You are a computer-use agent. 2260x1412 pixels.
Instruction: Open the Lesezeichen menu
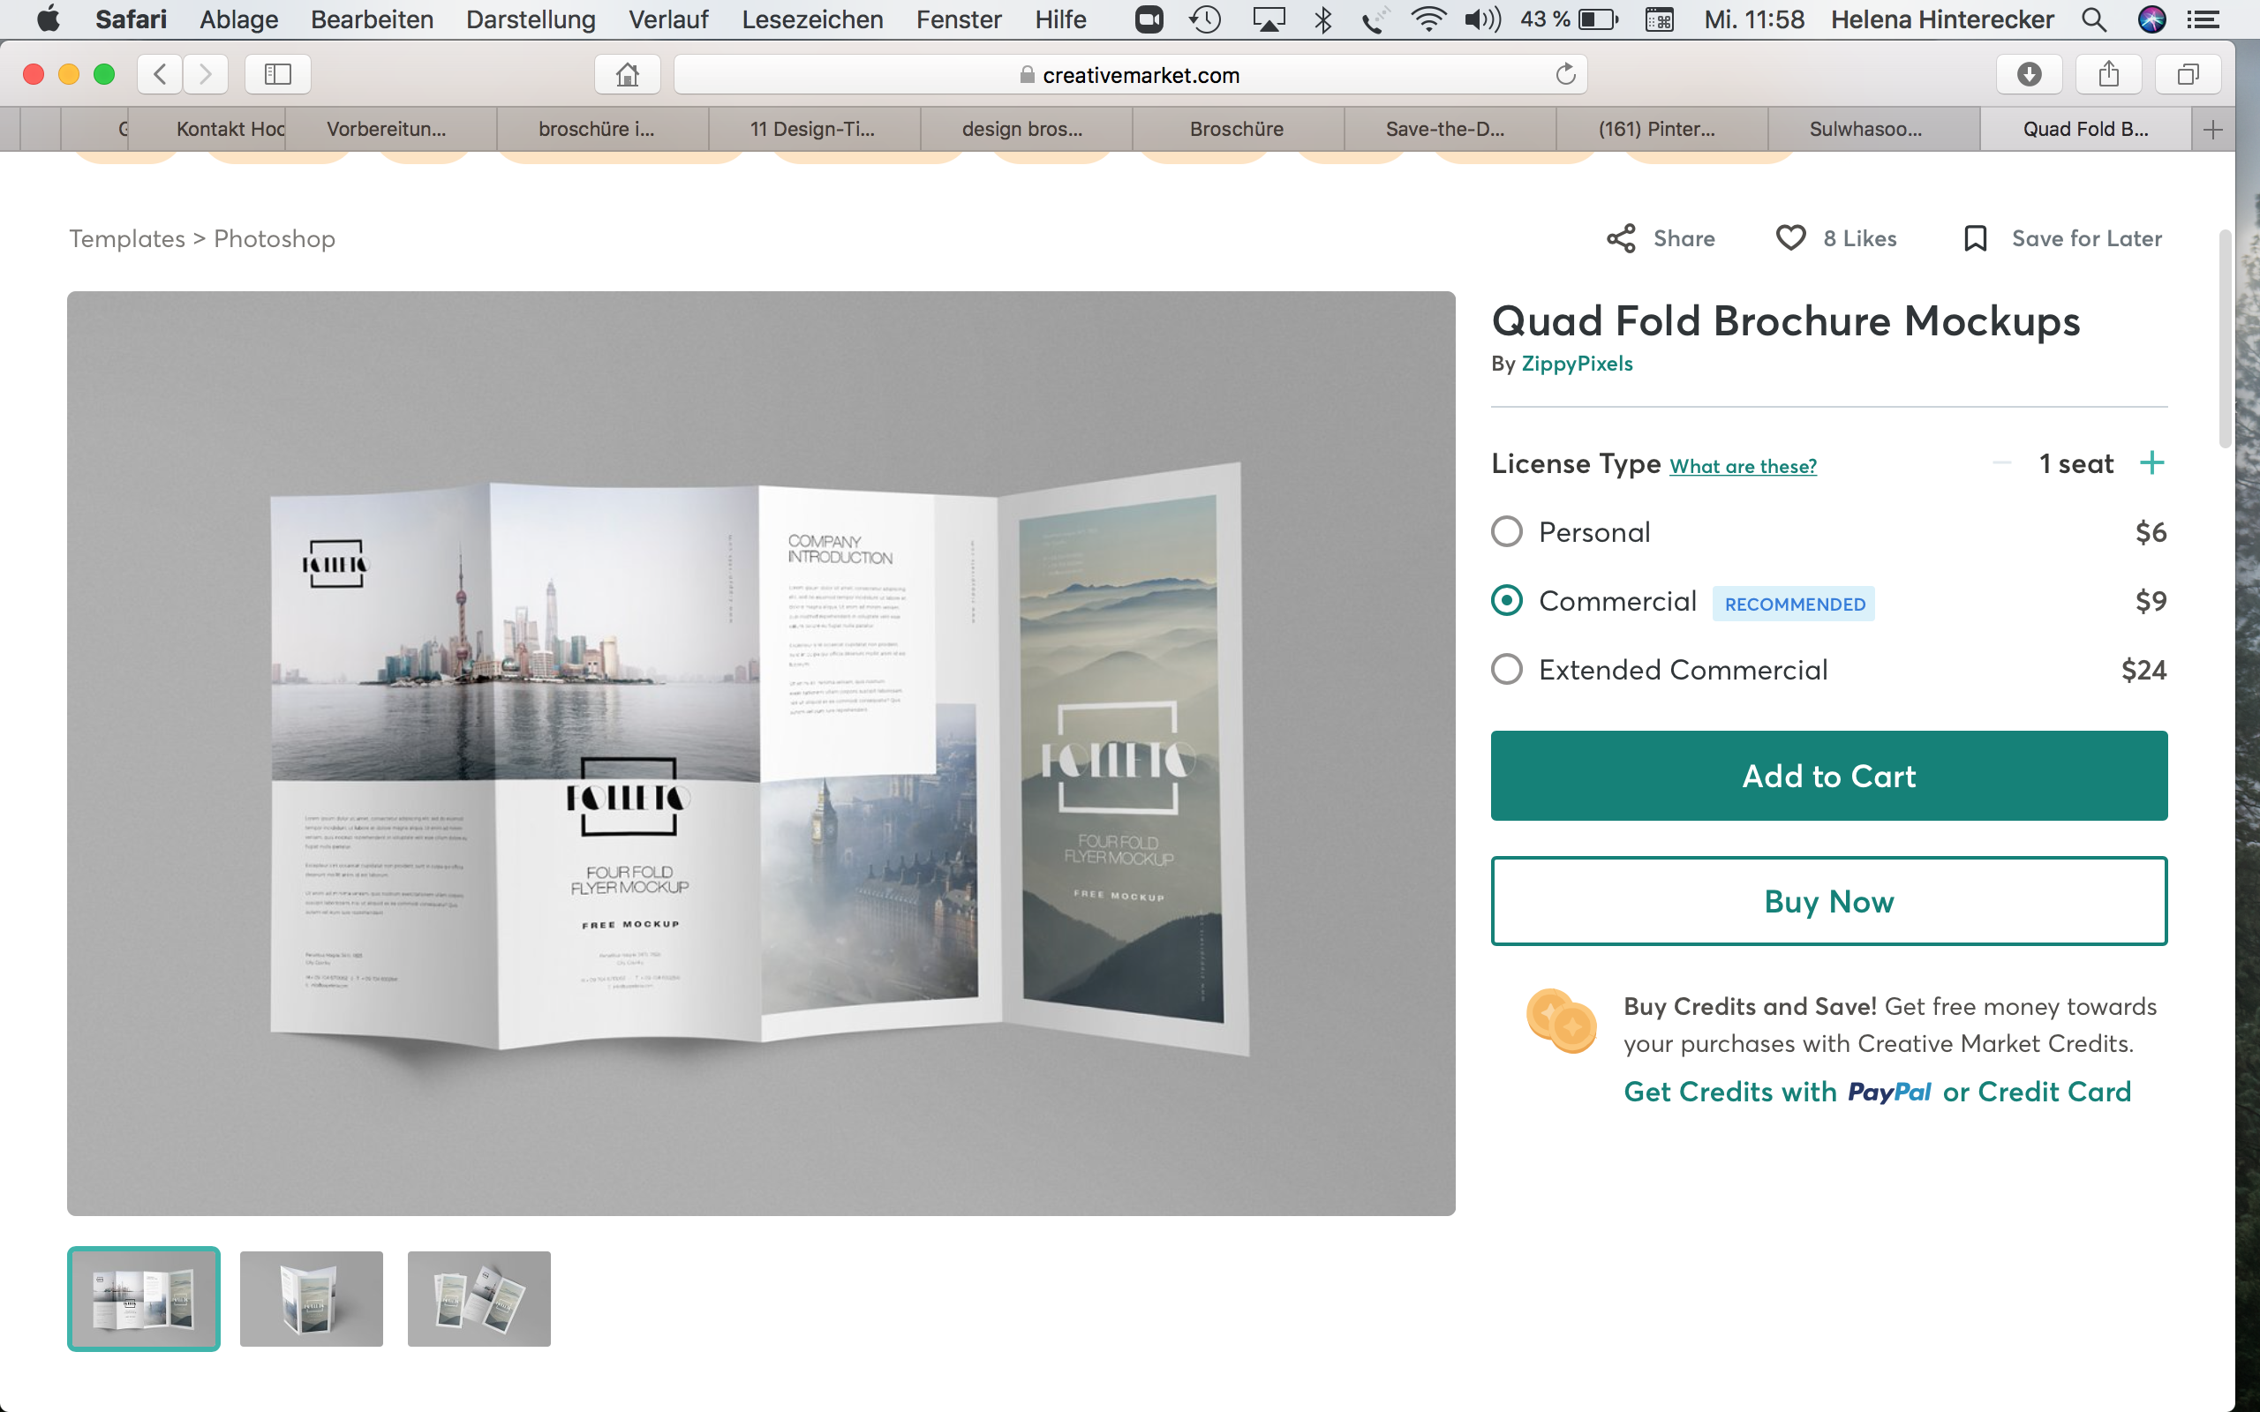click(x=811, y=19)
